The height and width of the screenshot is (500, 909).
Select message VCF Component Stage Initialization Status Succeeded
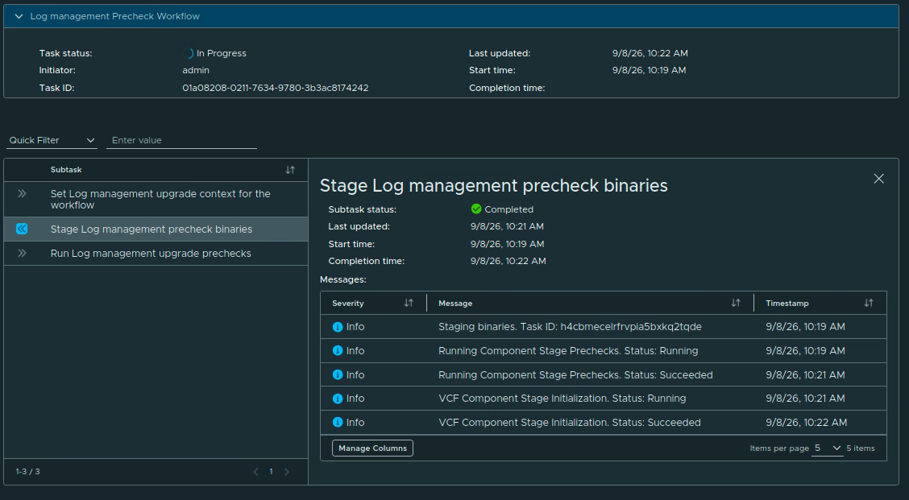(x=569, y=423)
